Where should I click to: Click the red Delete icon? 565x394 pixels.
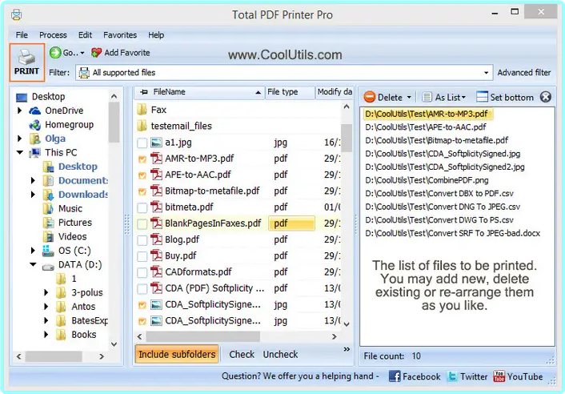pos(370,97)
